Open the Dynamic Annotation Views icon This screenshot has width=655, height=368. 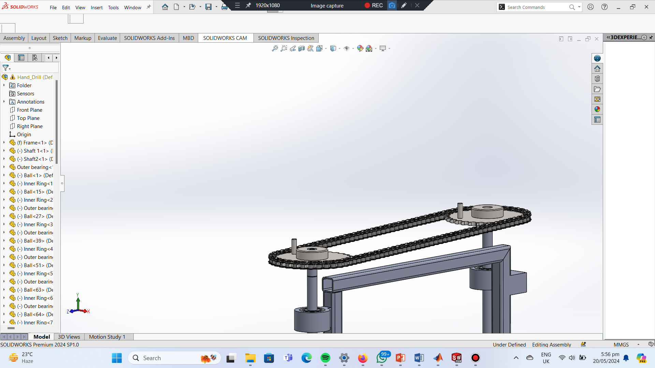[310, 48]
